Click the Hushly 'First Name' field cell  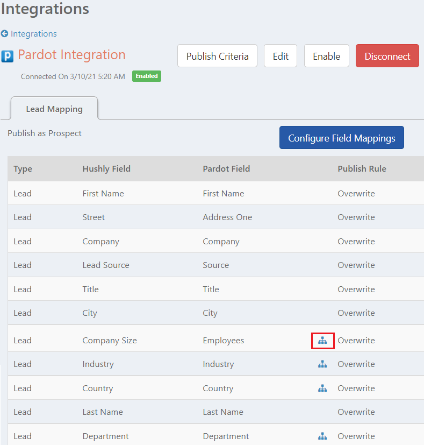[103, 194]
